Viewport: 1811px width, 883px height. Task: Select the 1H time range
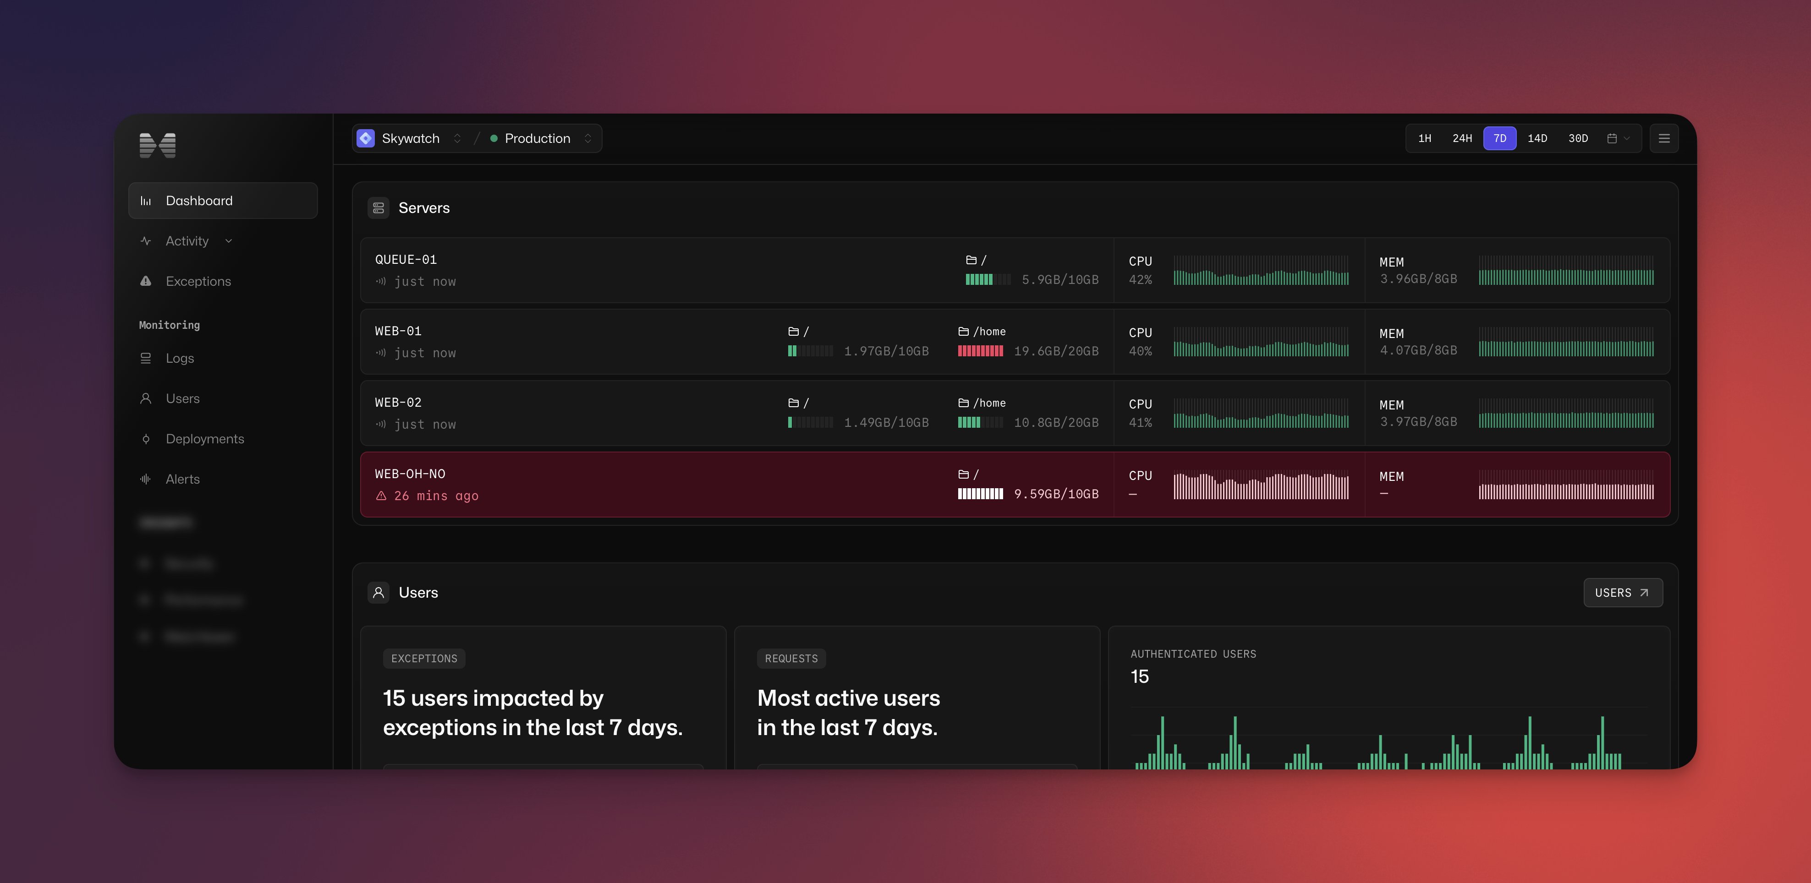(1424, 138)
